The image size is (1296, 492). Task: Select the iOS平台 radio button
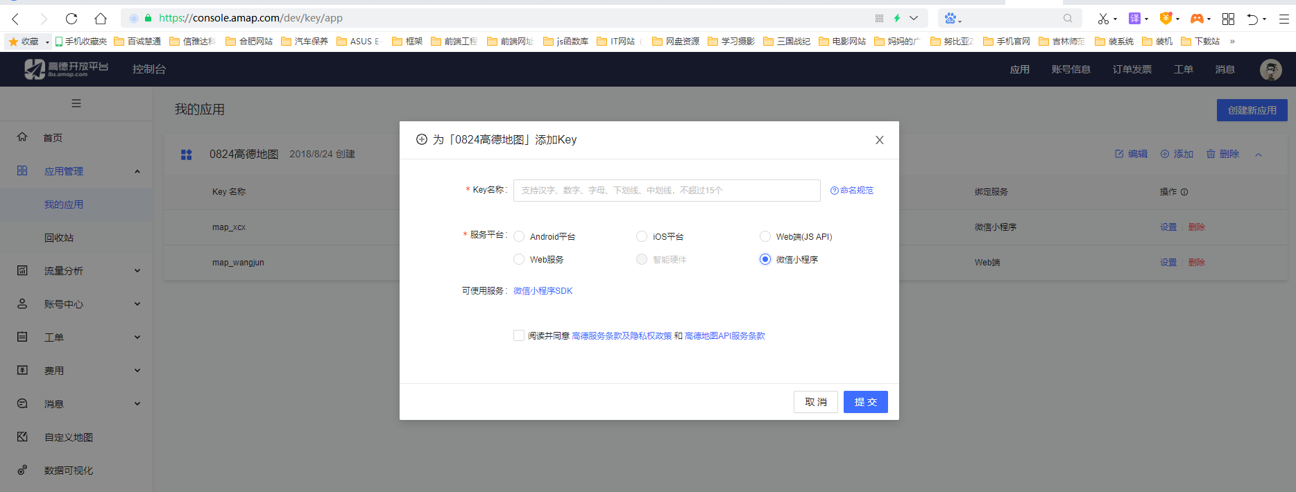(642, 236)
